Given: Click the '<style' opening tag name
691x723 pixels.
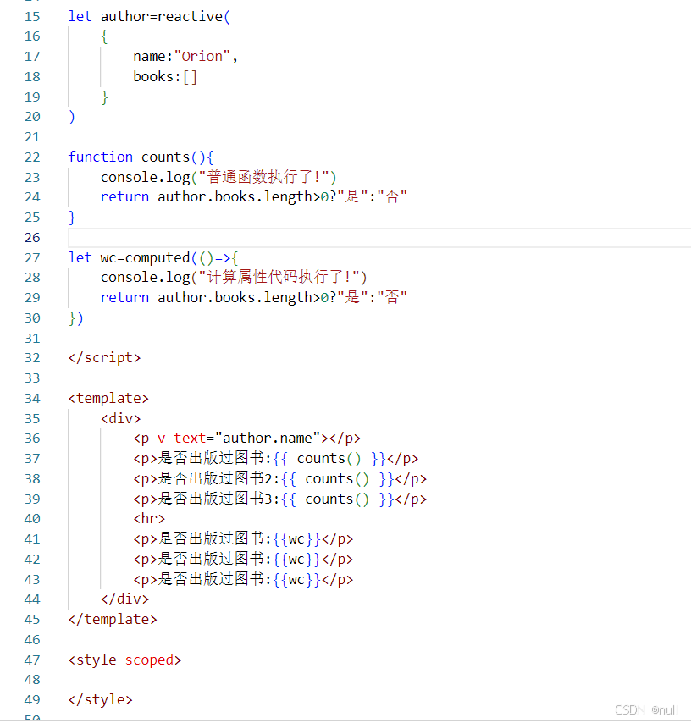Looking at the screenshot, I should (92, 660).
